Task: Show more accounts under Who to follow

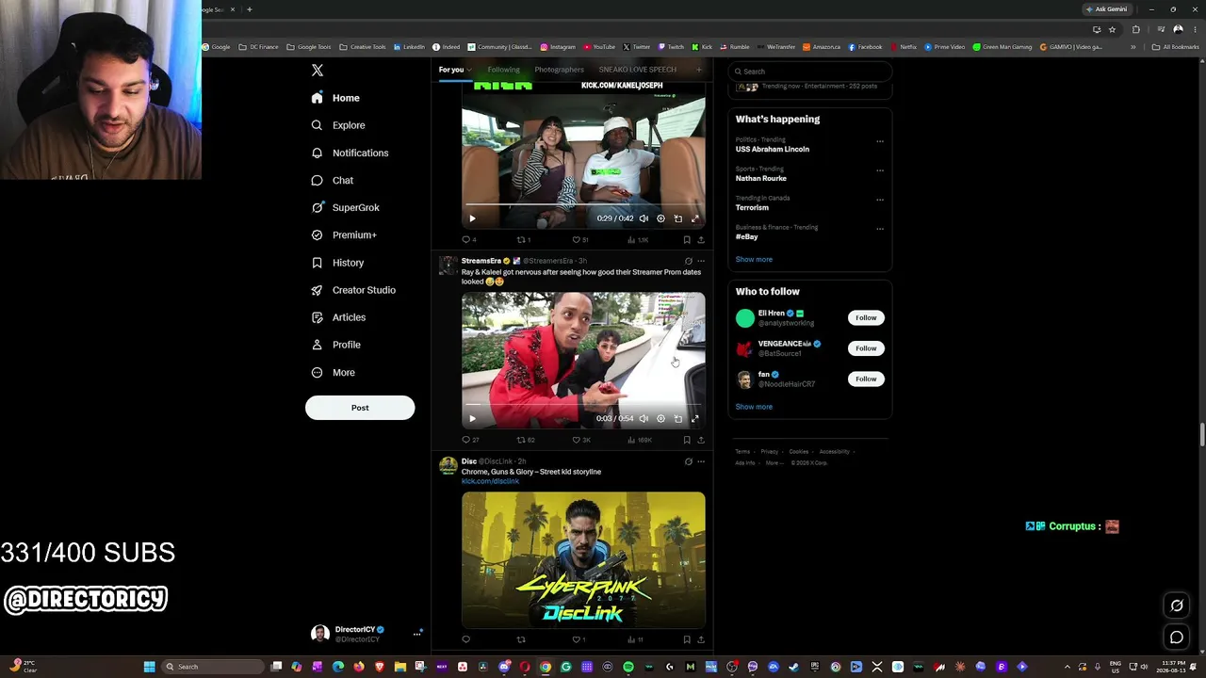Action: (x=754, y=407)
